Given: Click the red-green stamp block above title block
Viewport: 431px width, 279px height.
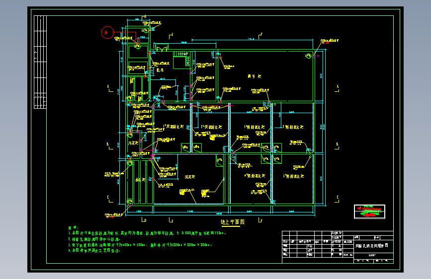Looking at the screenshot, I should click(x=369, y=211).
